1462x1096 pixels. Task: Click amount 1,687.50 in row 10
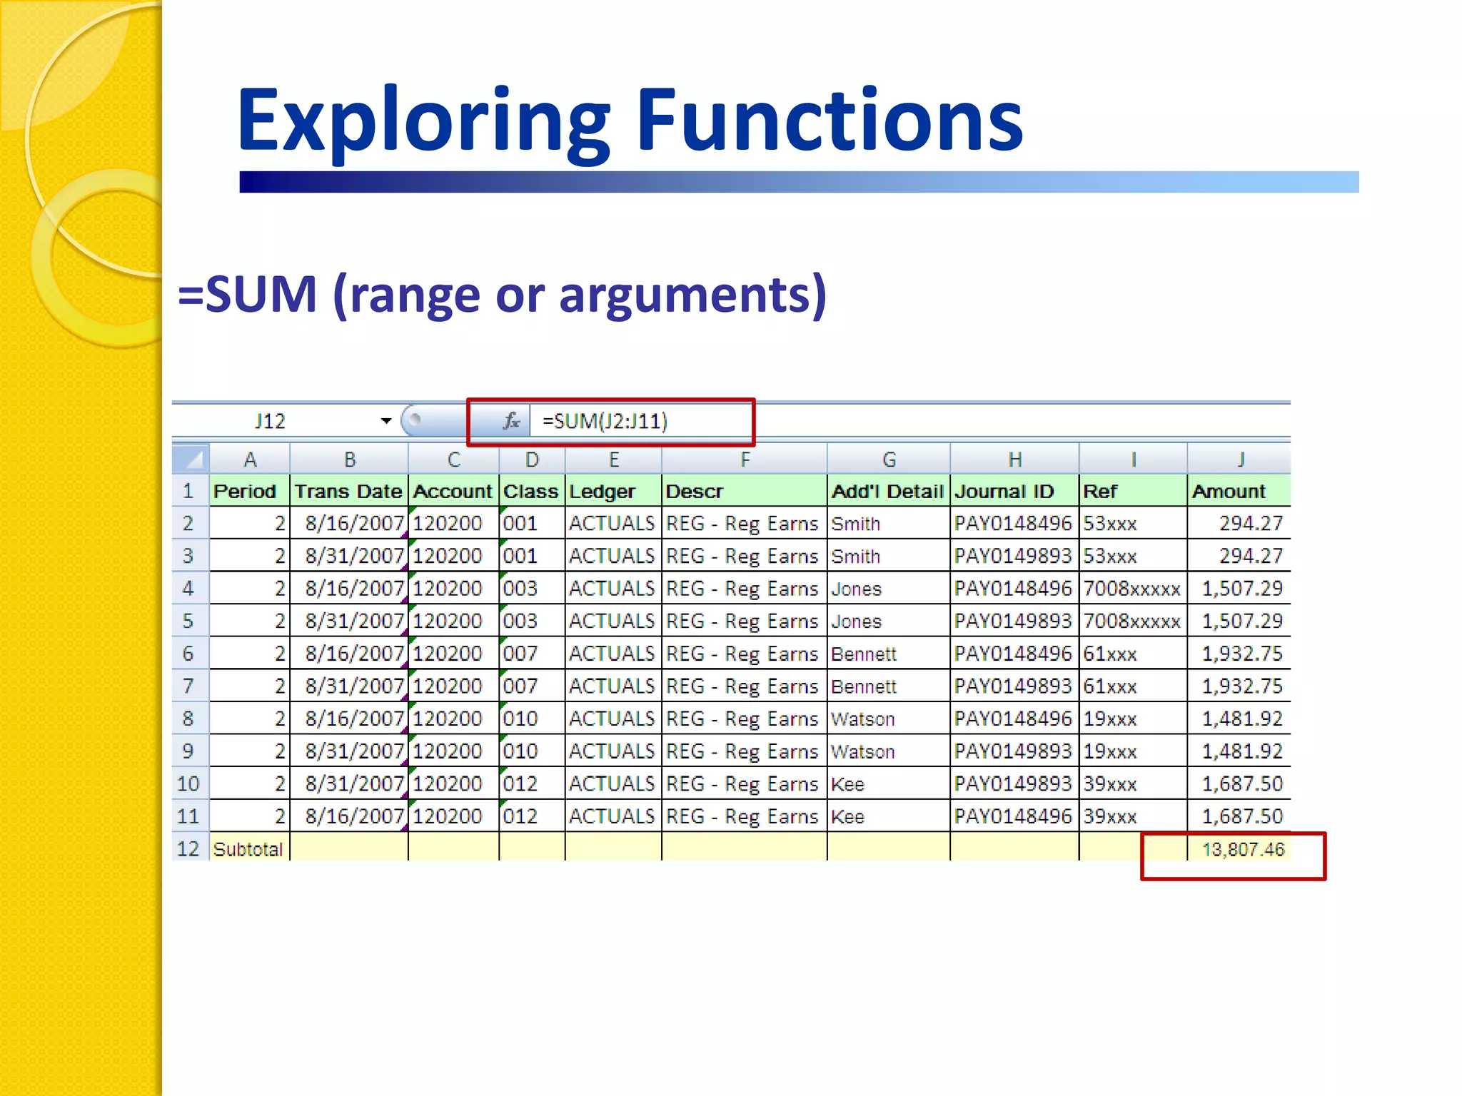tap(1239, 783)
